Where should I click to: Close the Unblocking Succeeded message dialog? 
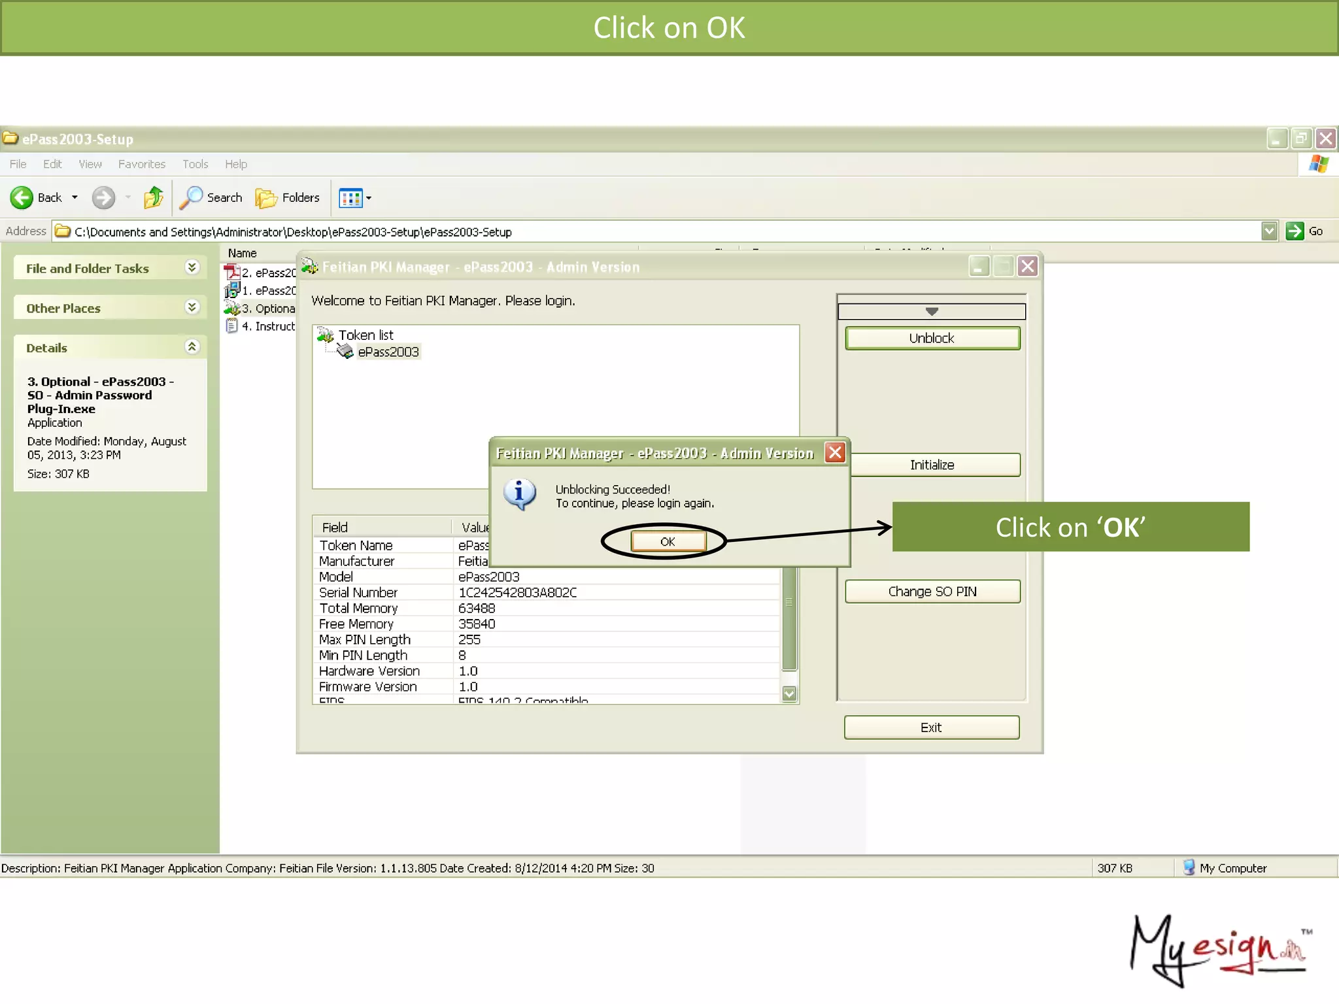pos(835,452)
